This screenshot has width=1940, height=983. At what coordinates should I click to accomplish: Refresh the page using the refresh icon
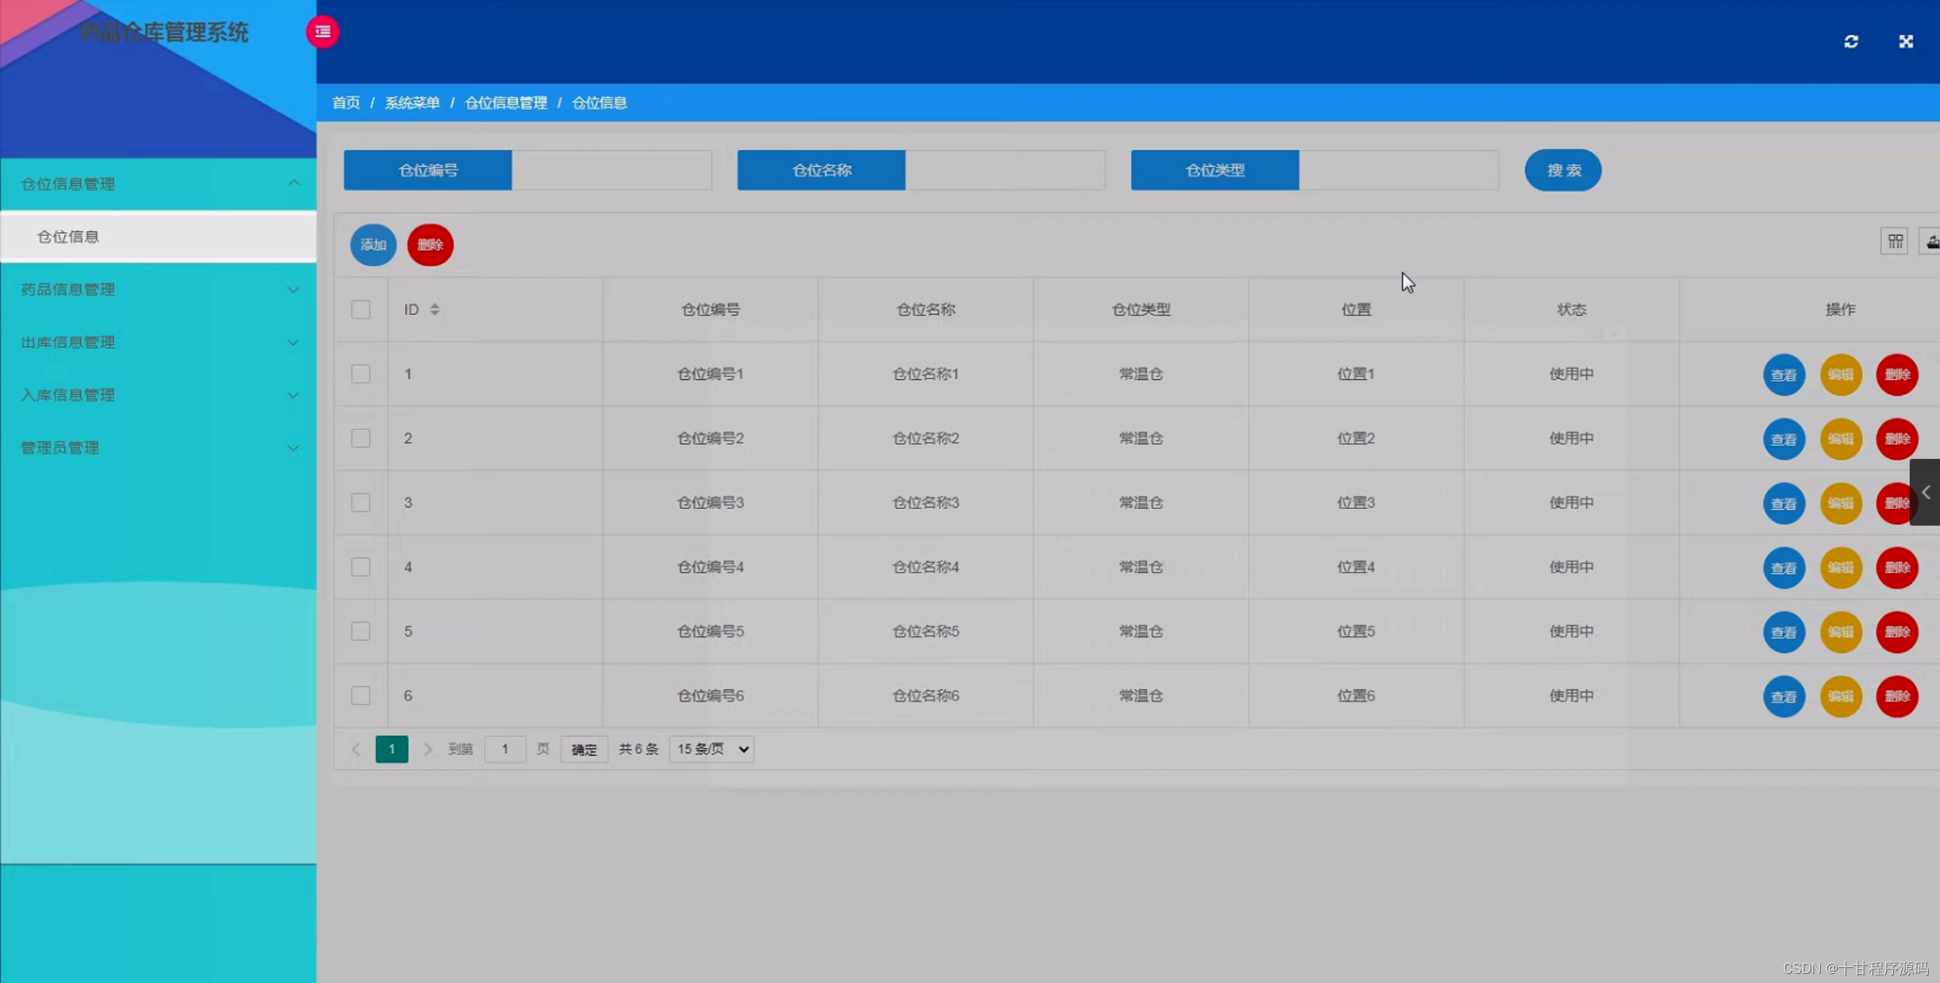[1851, 41]
